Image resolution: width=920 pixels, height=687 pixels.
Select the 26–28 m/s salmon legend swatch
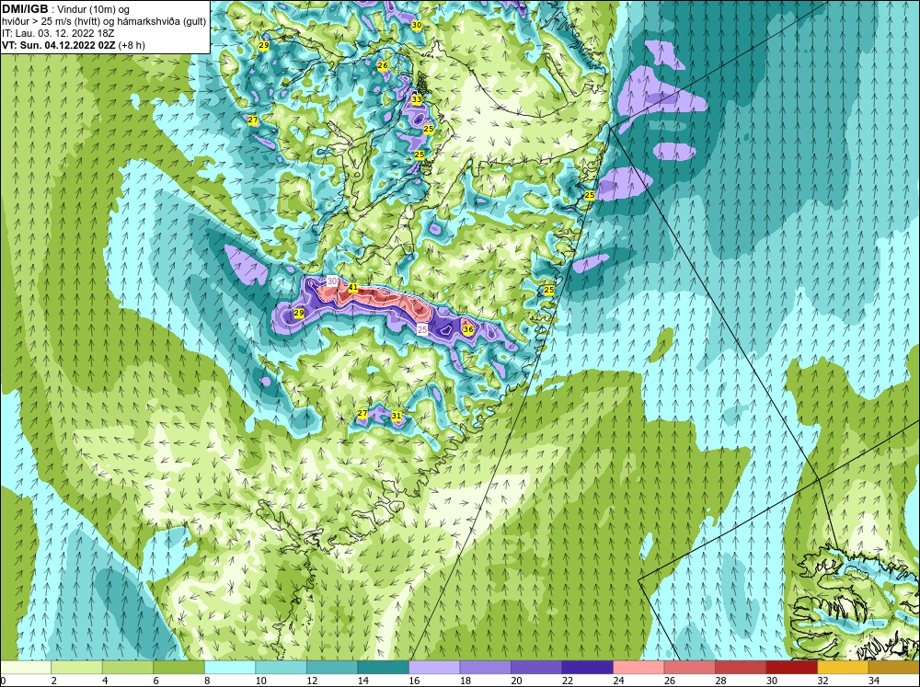689,668
